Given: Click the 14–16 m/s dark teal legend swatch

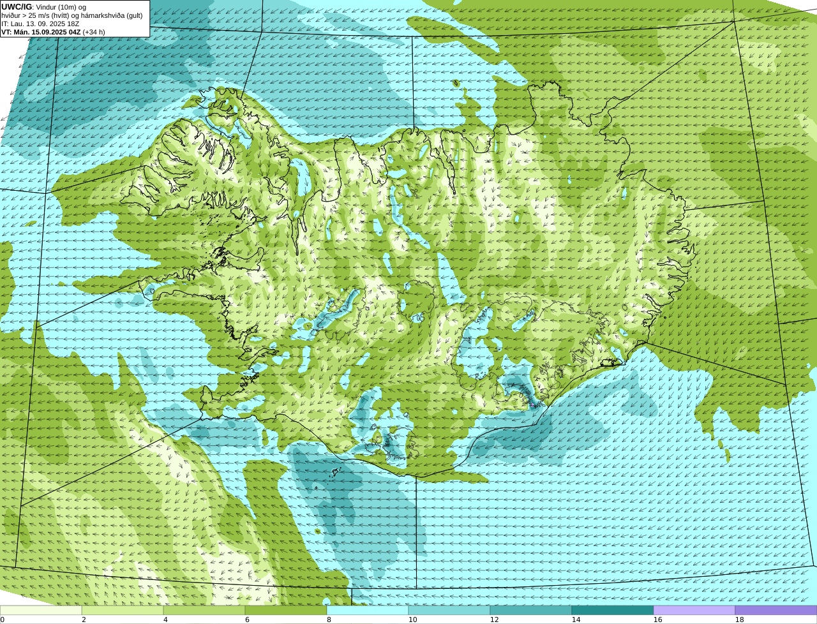Looking at the screenshot, I should pyautogui.click(x=613, y=610).
